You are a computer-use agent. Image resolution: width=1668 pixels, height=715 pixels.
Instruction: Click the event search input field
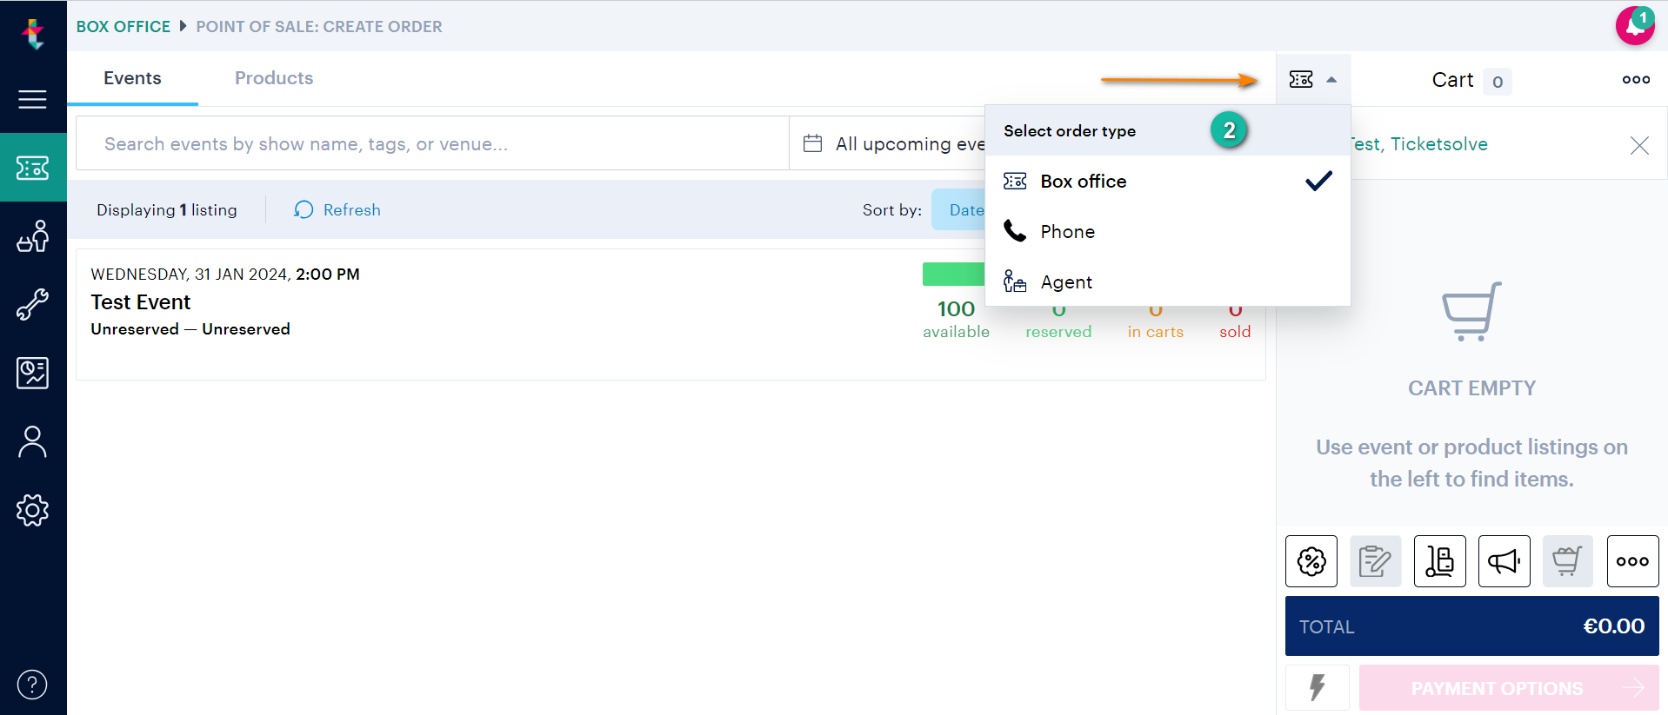point(432,144)
